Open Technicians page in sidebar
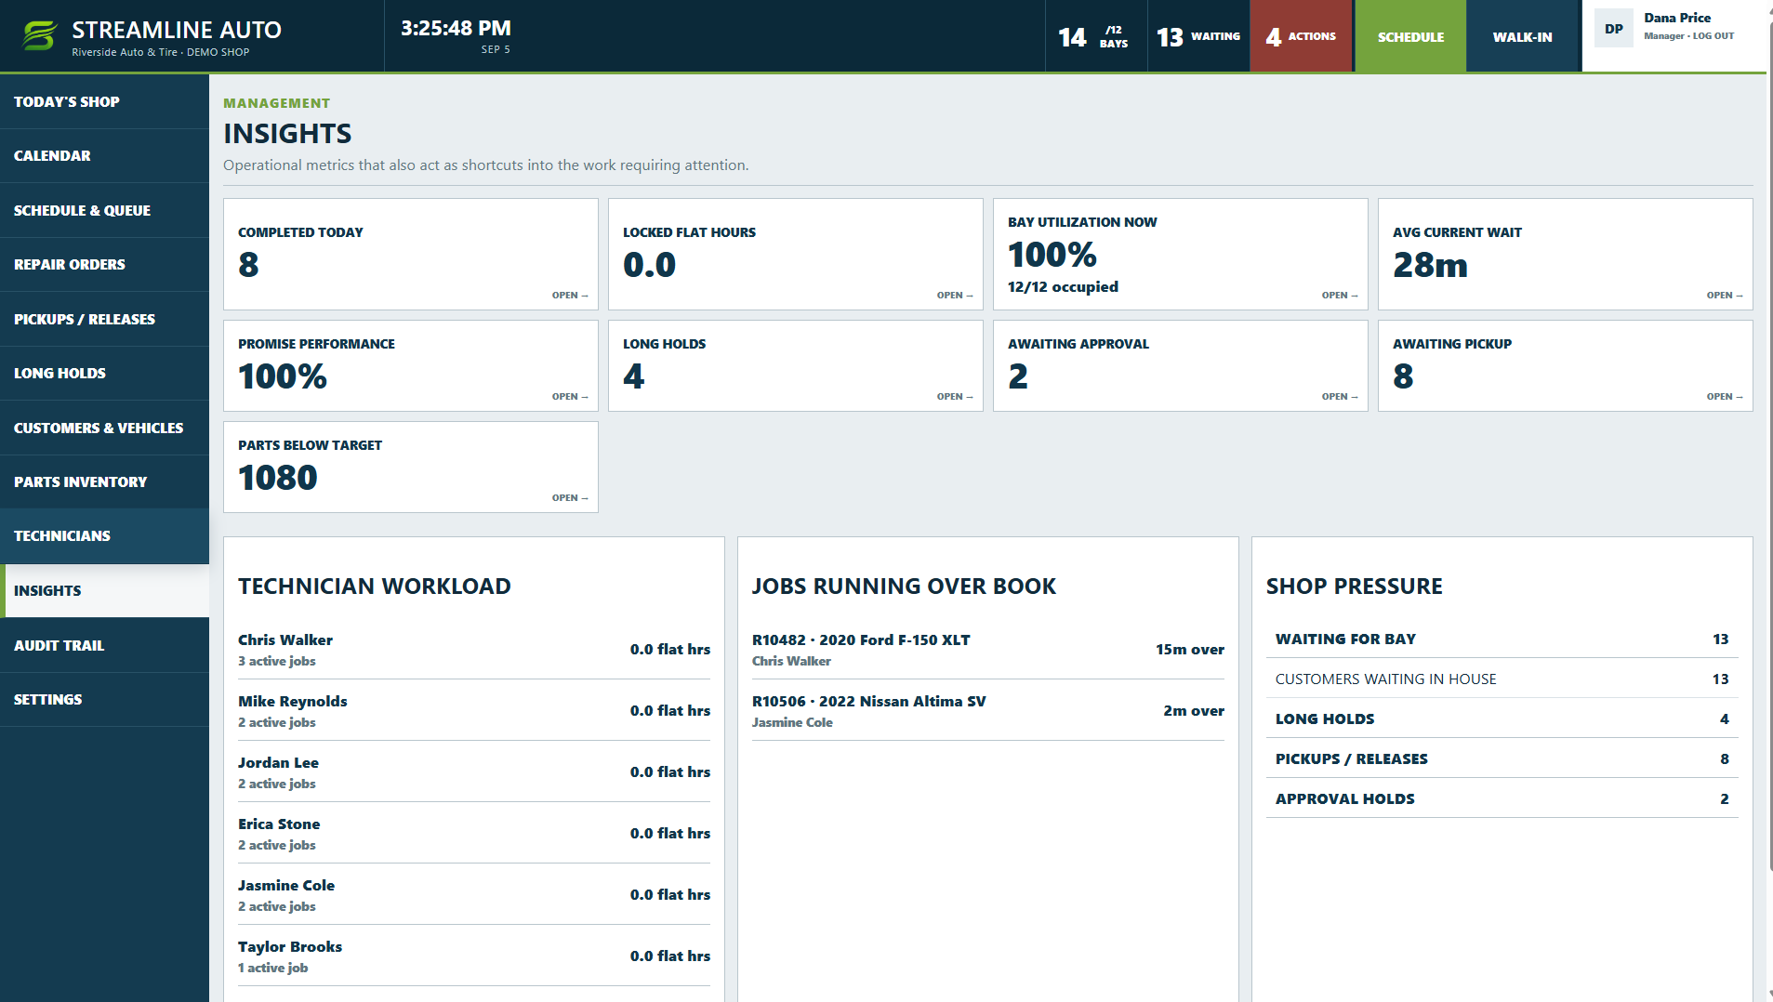The width and height of the screenshot is (1773, 1002). click(x=104, y=535)
